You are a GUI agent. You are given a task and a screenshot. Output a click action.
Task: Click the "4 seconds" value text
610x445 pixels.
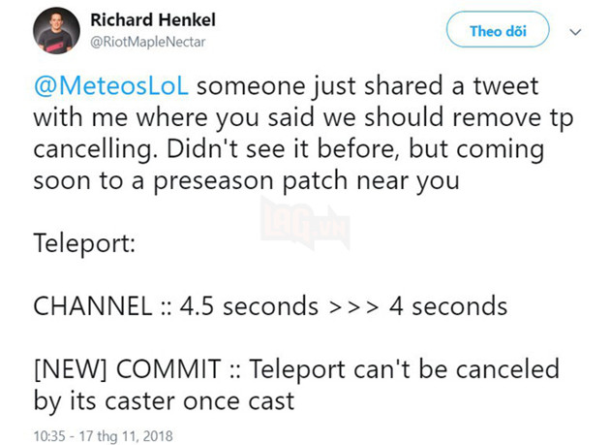pos(447,306)
